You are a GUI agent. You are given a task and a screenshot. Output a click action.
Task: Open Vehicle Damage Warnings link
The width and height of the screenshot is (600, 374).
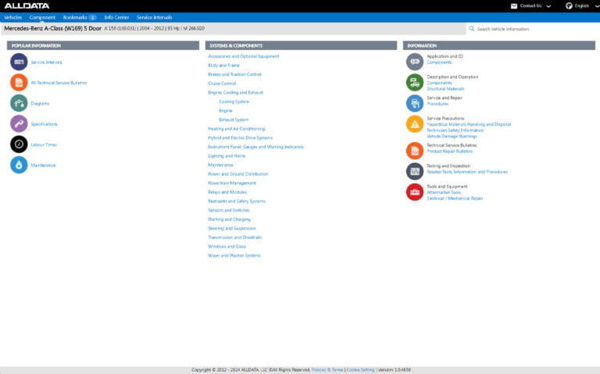(x=452, y=136)
